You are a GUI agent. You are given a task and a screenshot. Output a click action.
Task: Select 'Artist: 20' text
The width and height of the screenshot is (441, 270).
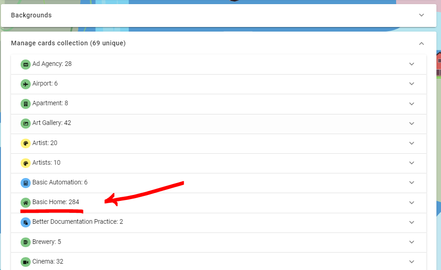pyautogui.click(x=45, y=143)
